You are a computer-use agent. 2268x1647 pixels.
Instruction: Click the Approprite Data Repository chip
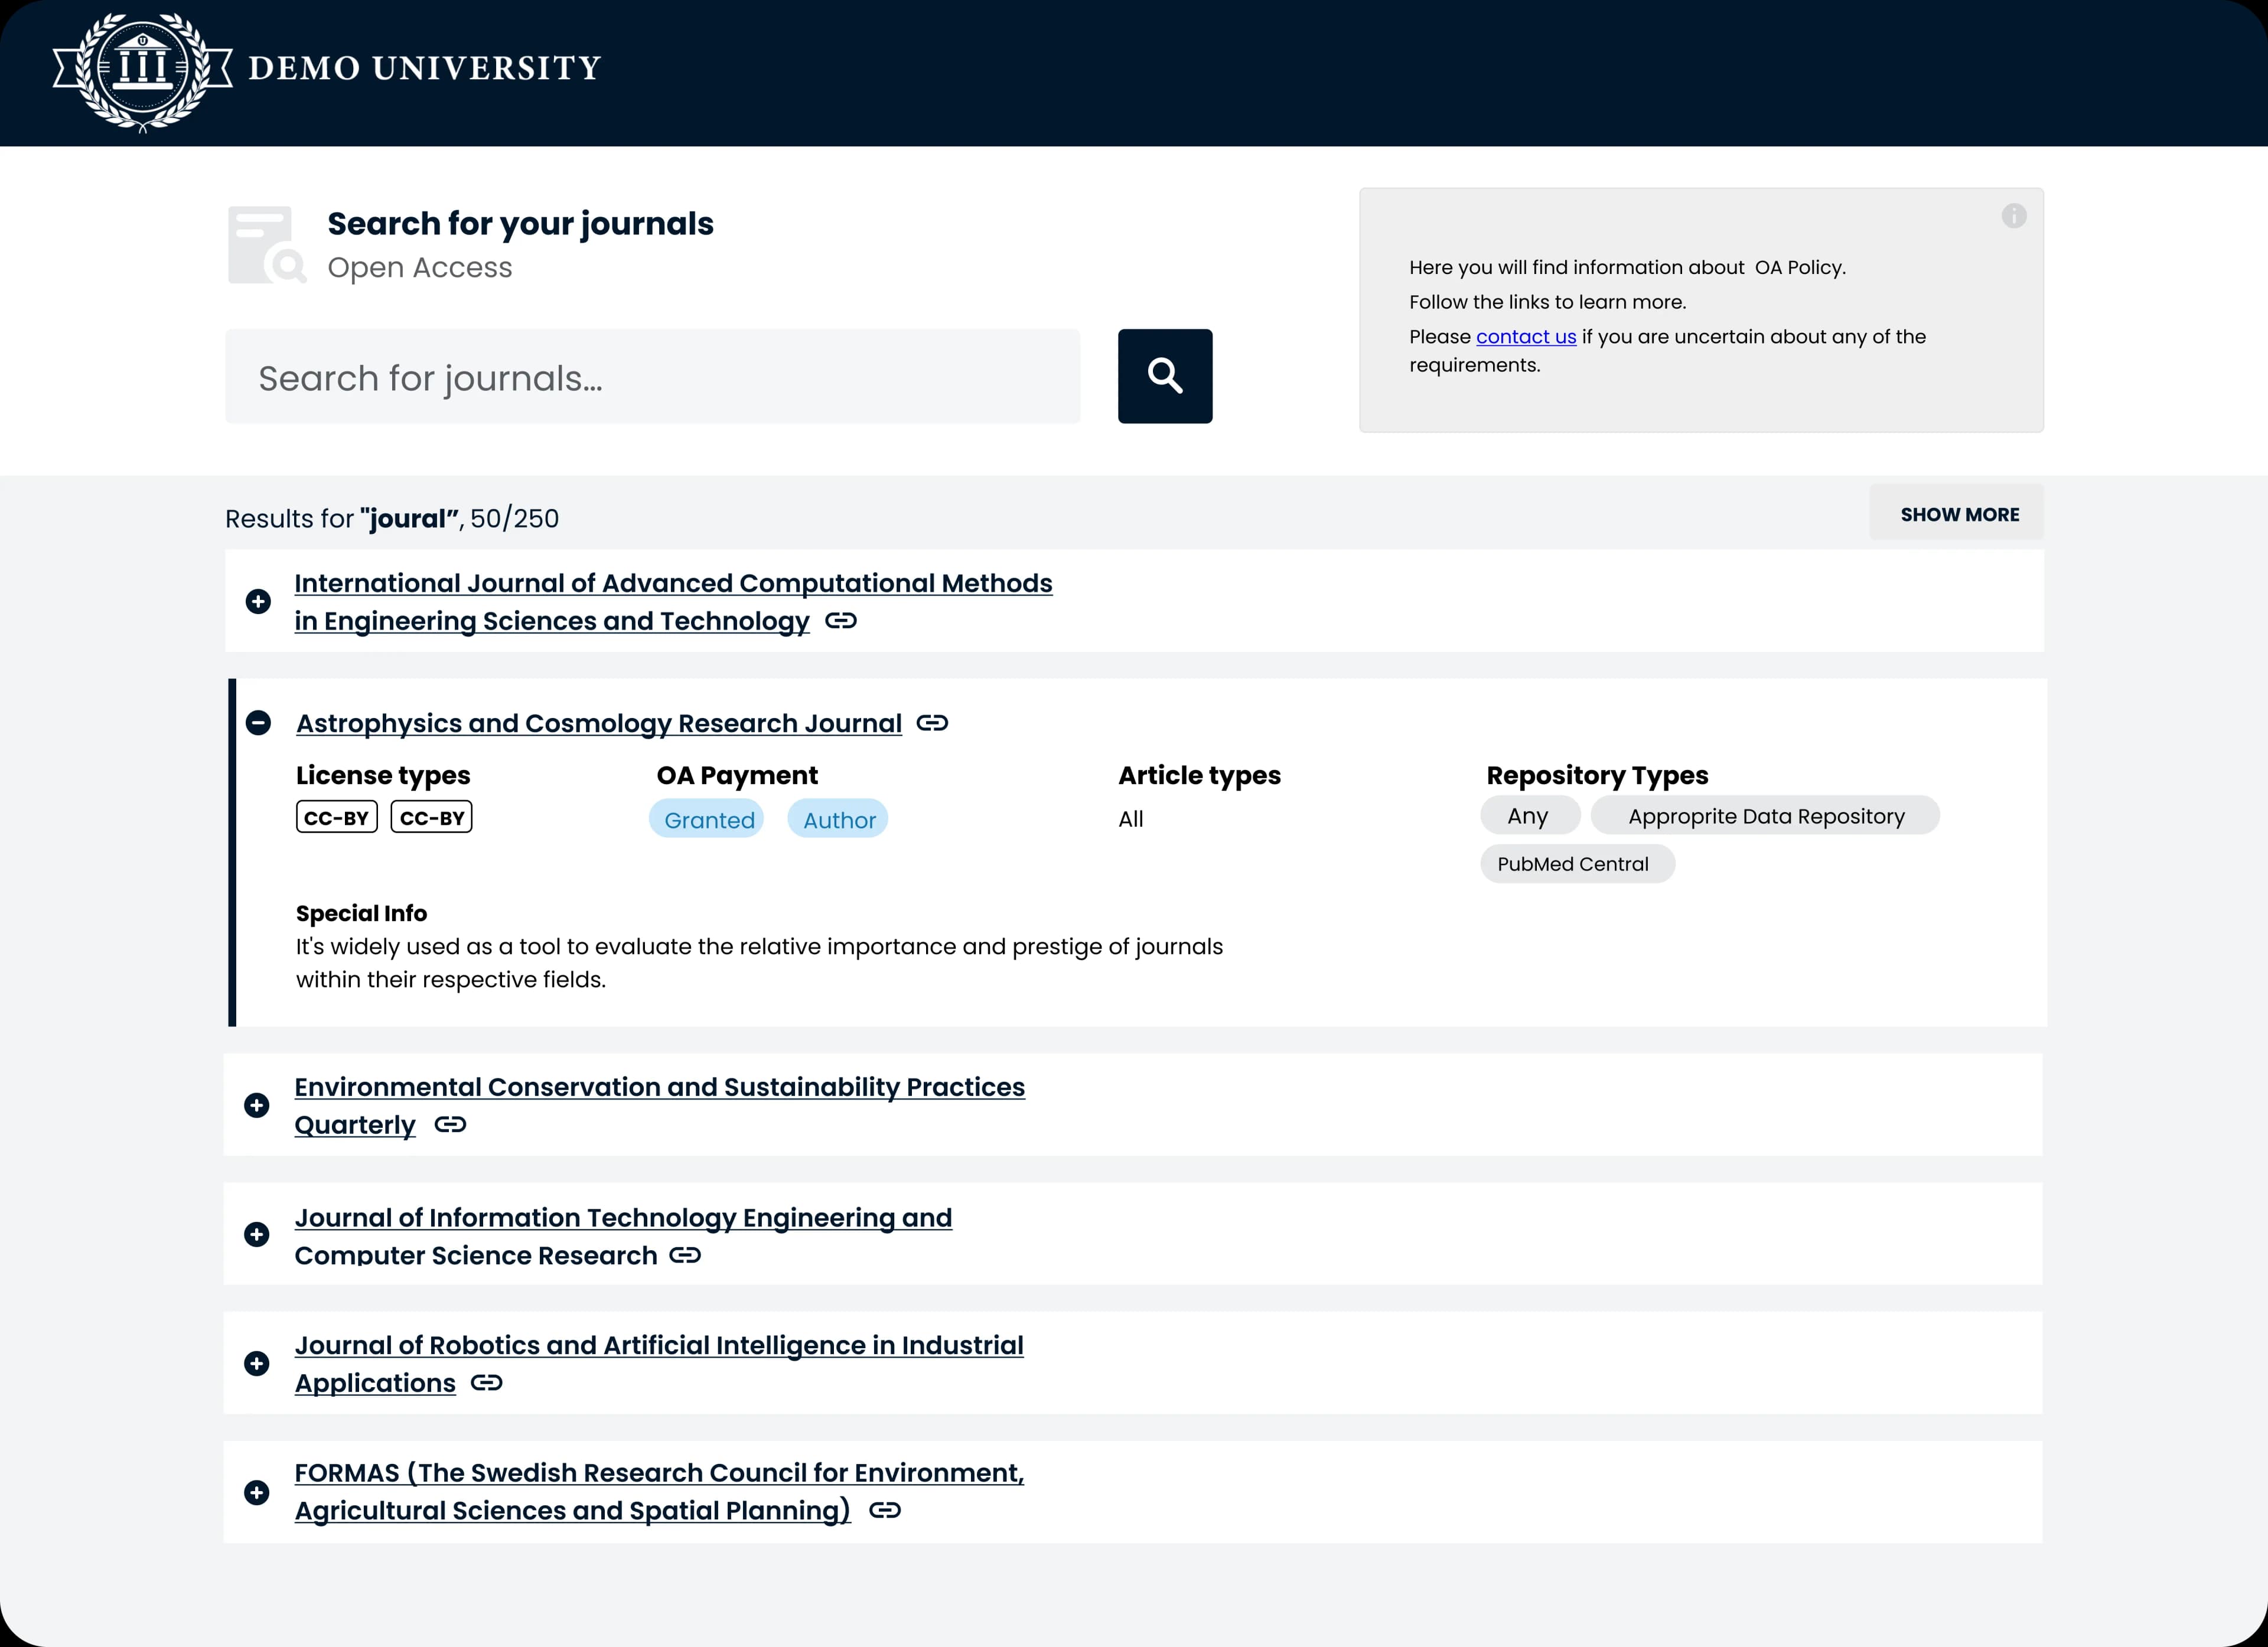pyautogui.click(x=1765, y=815)
